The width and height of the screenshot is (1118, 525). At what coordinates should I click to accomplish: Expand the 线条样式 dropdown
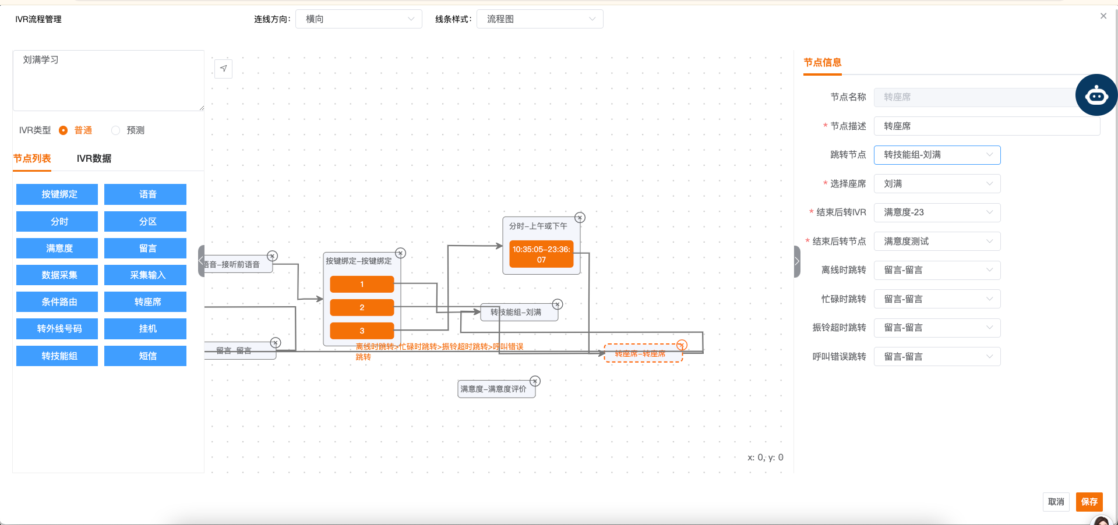(x=539, y=19)
